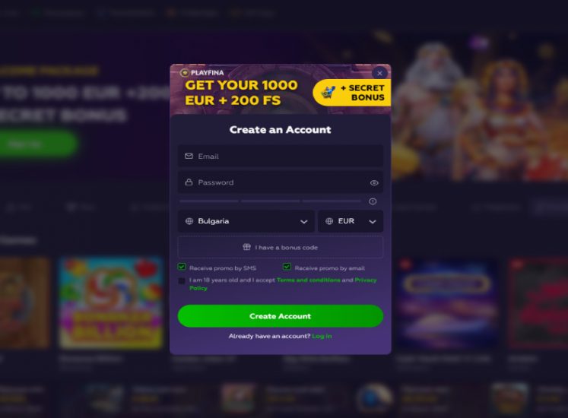This screenshot has height=418, width=568.
Task: Click the globe icon beside EUR
Action: click(x=329, y=221)
